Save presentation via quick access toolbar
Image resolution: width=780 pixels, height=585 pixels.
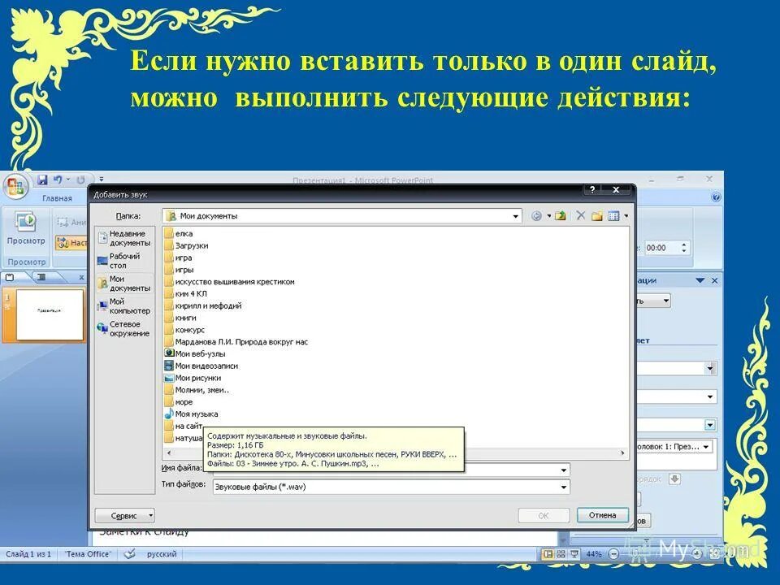point(42,180)
